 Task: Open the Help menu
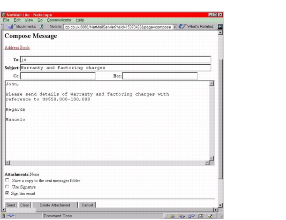point(80,20)
